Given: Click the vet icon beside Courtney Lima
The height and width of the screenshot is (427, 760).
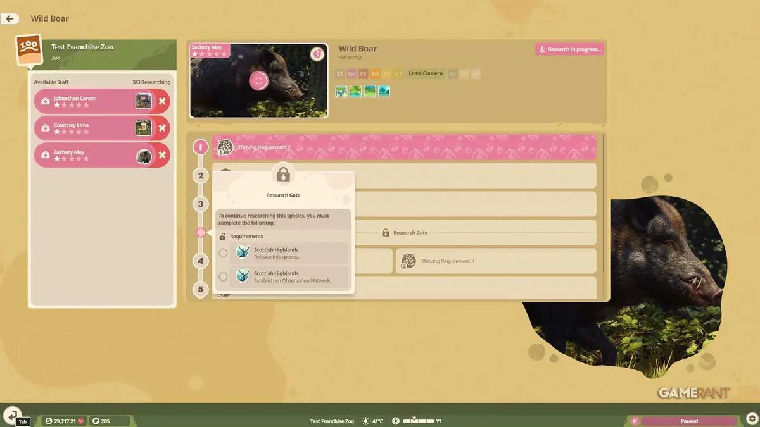Looking at the screenshot, I should point(46,128).
